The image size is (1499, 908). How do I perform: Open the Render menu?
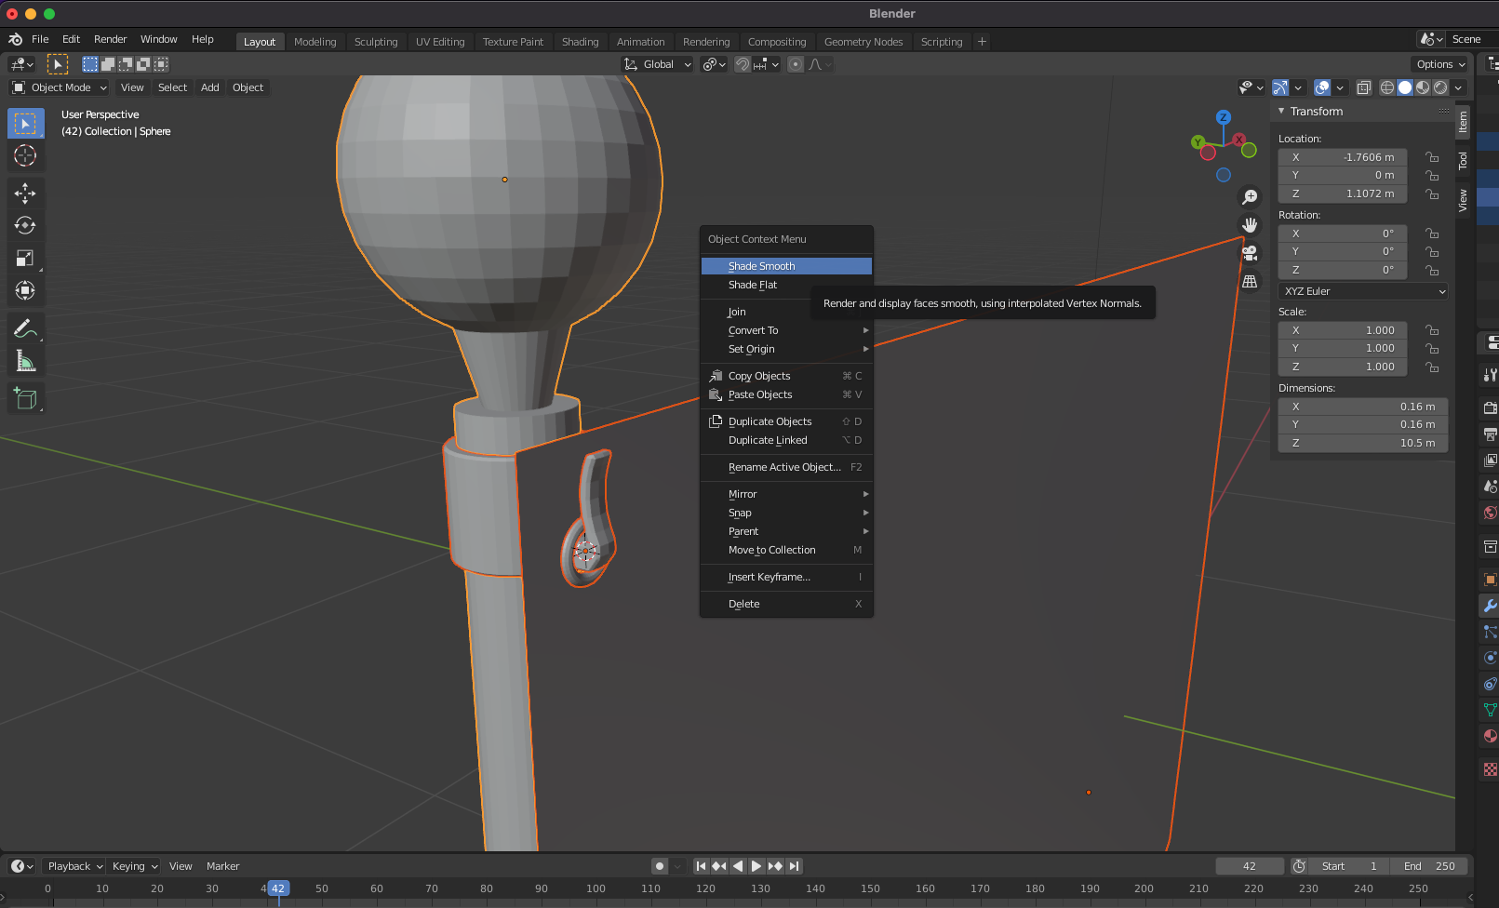point(110,39)
